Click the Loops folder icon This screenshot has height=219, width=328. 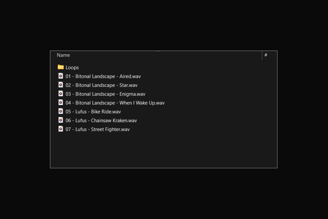(x=61, y=67)
